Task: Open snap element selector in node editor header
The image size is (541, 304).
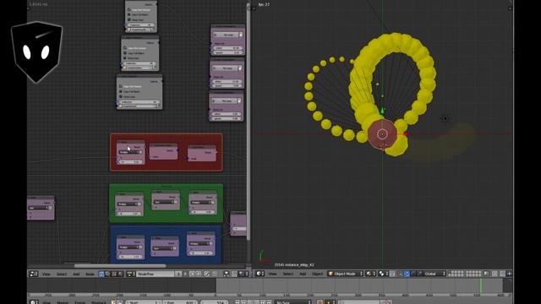Action: pyautogui.click(x=243, y=274)
